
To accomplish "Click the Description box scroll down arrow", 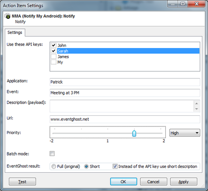I will pos(197,109).
